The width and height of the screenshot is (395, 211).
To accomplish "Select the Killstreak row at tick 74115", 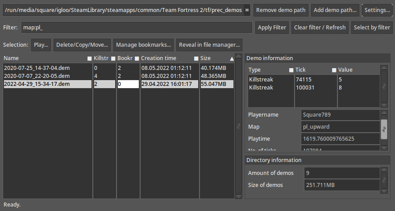I will point(314,79).
